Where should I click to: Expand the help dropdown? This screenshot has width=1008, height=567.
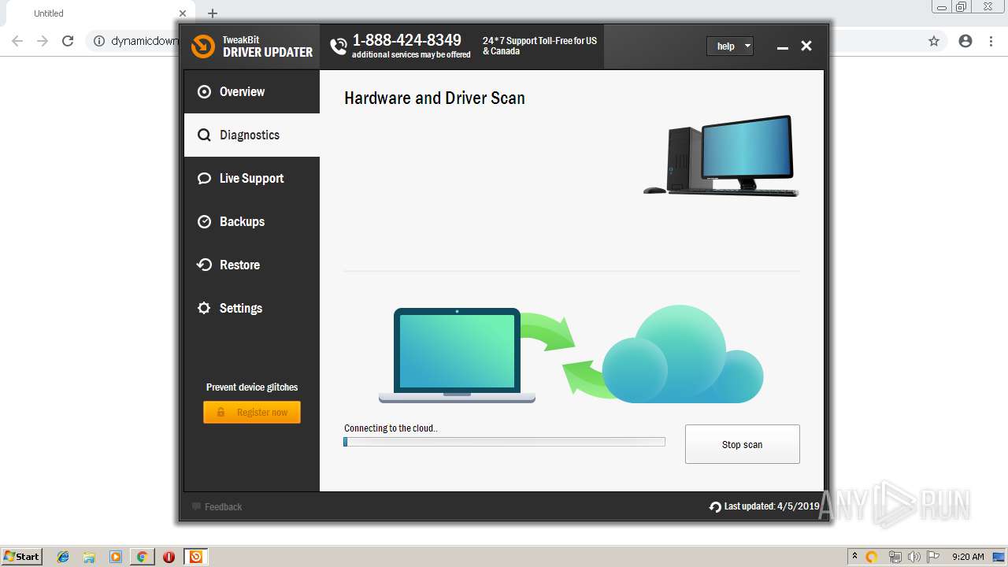click(x=730, y=46)
